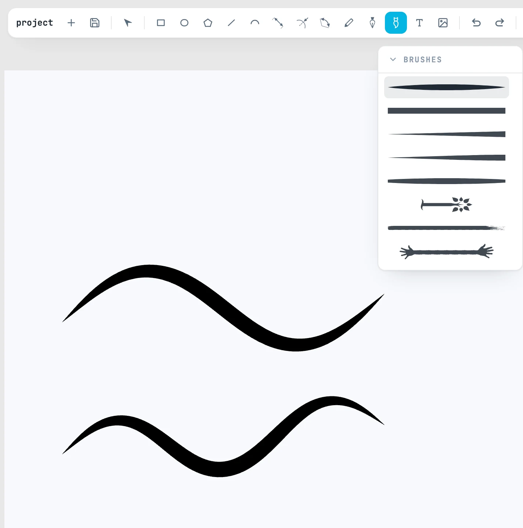Select the polygon transform tool
523x528 pixels.
[x=325, y=23]
